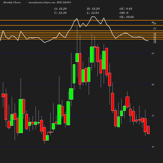
Task: Click the munafasutra.tbrjar.com watermark text
Action: 42,2
